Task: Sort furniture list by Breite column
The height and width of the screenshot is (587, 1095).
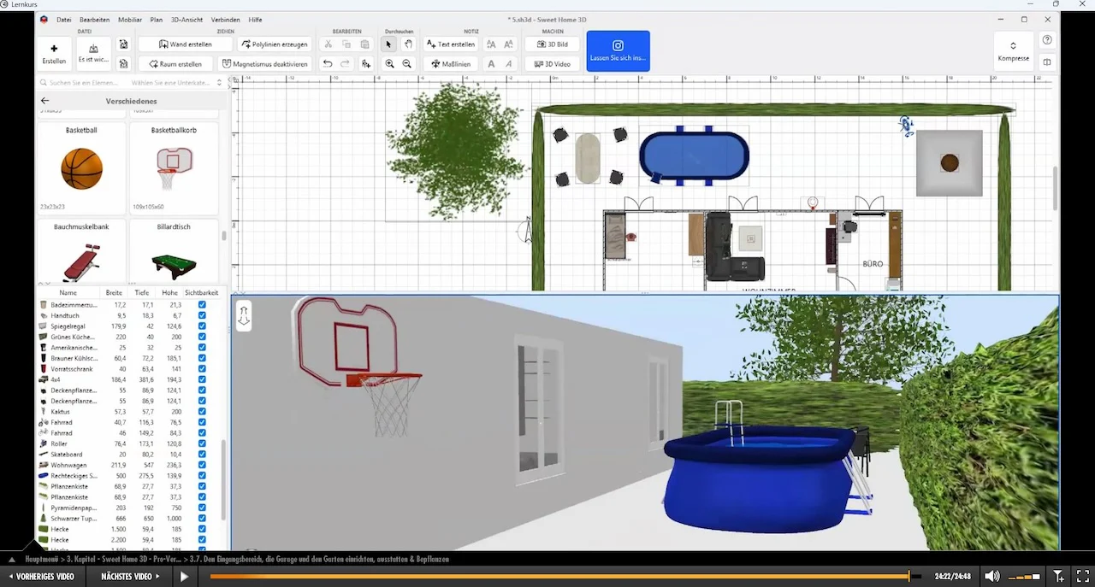Action: coord(113,292)
